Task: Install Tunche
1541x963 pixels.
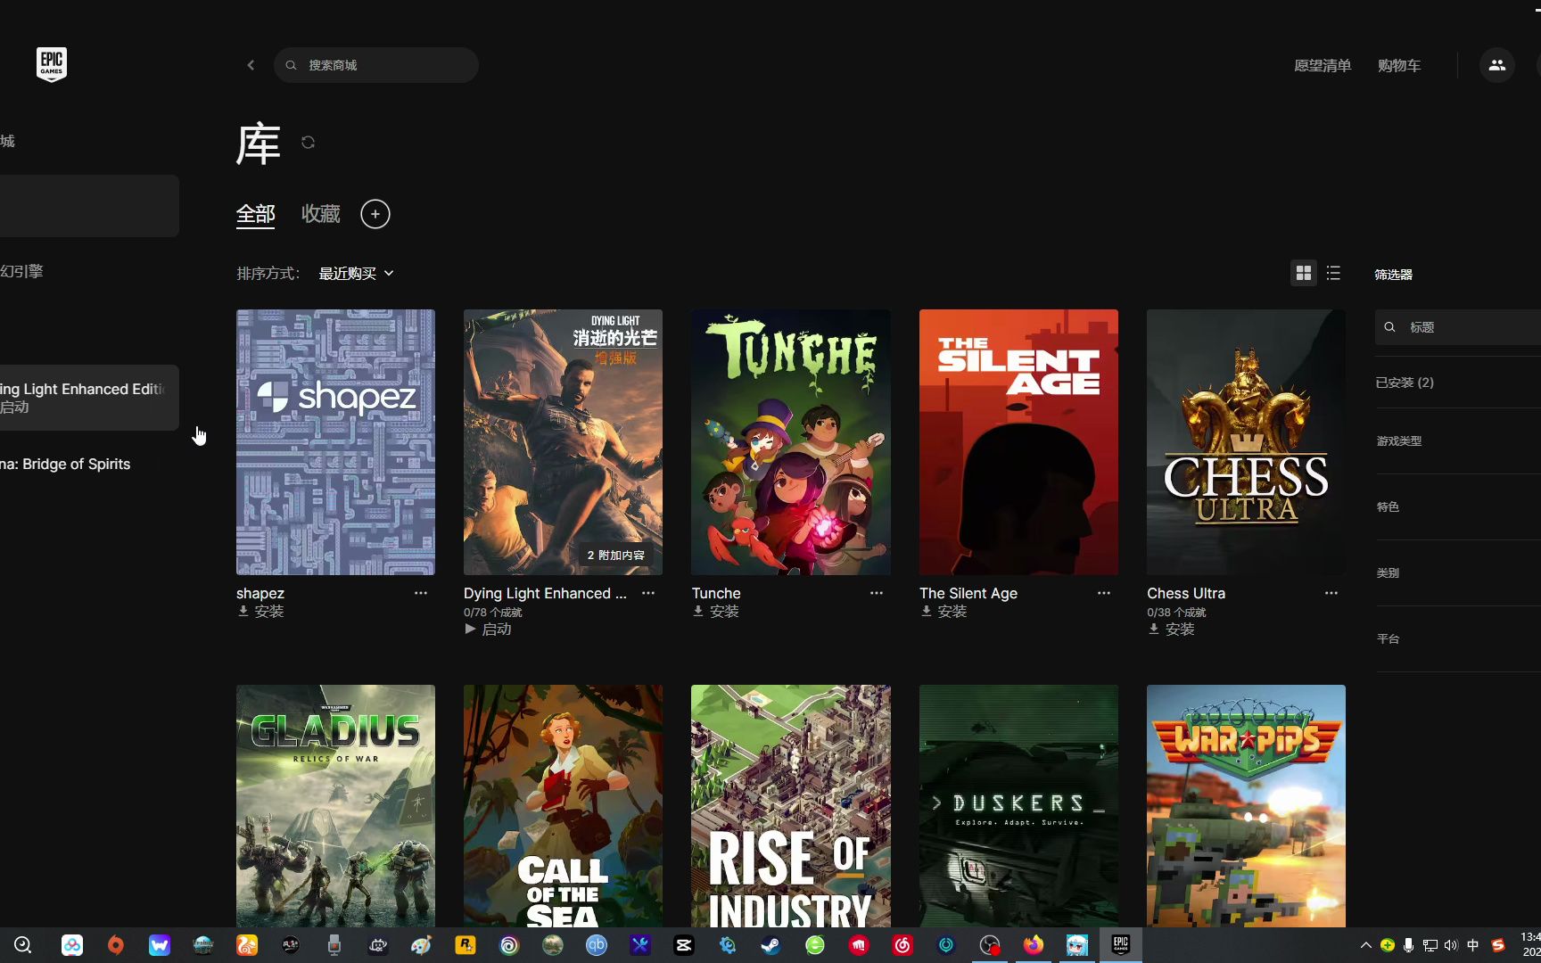Action: 716,612
